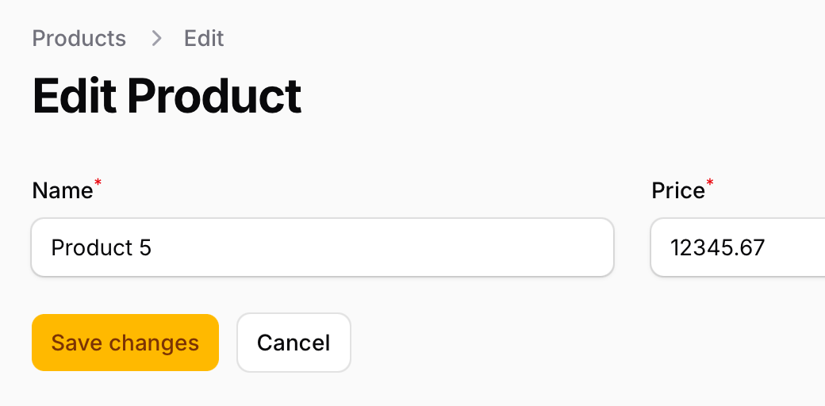This screenshot has width=825, height=406.
Task: Click the word 'changes' on the yellow button
Action: (x=154, y=343)
